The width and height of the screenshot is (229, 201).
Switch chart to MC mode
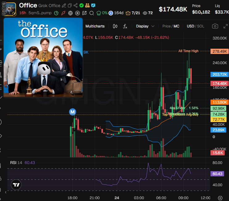176,26
